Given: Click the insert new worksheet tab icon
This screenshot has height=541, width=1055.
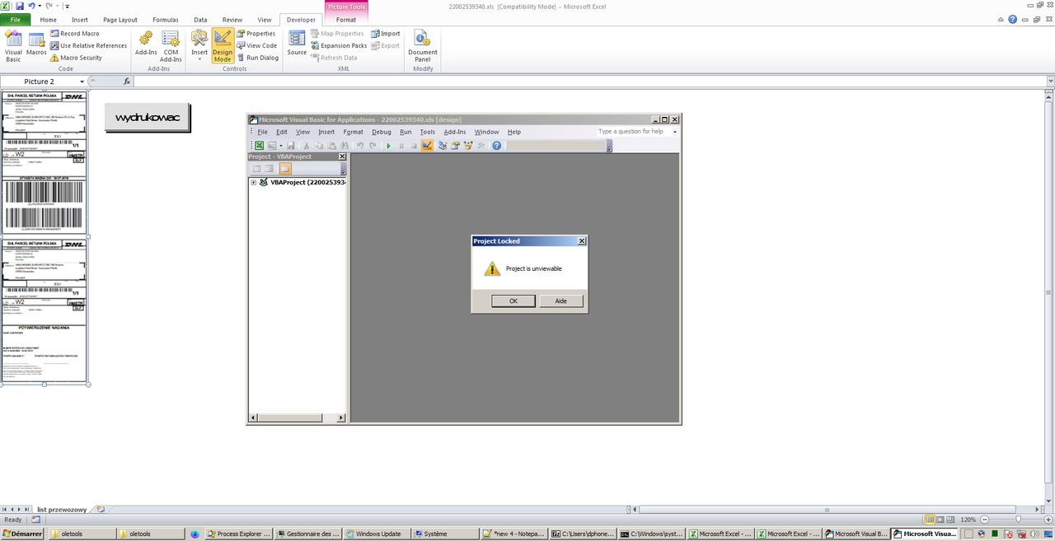Looking at the screenshot, I should [x=101, y=510].
